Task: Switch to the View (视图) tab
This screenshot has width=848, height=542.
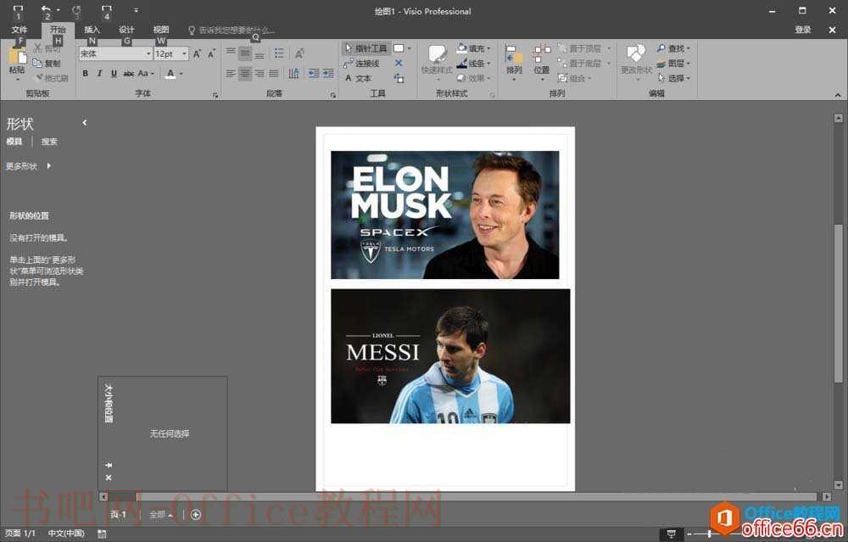Action: coord(161,30)
